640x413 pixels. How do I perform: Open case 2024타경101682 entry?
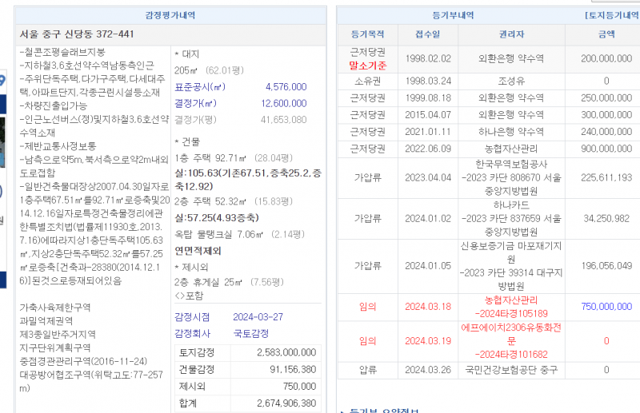click(x=511, y=354)
